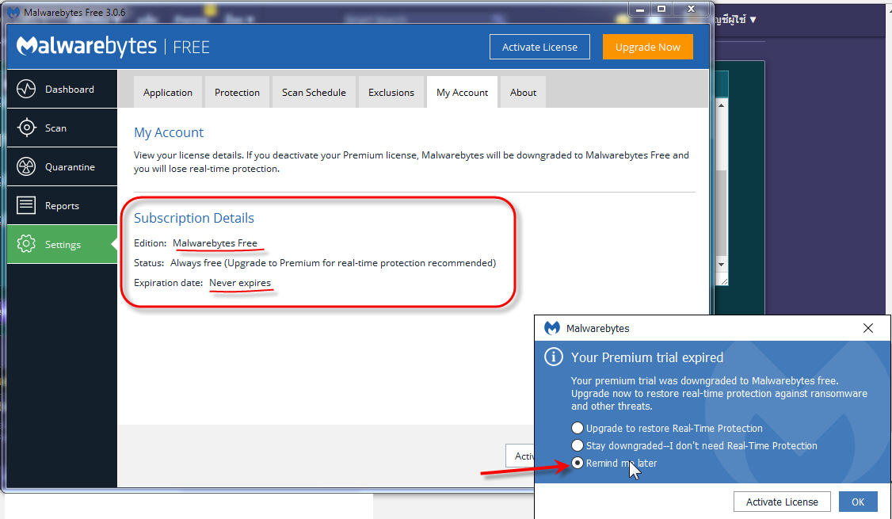The height and width of the screenshot is (519, 892).
Task: Click the Reports list icon
Action: coord(26,205)
